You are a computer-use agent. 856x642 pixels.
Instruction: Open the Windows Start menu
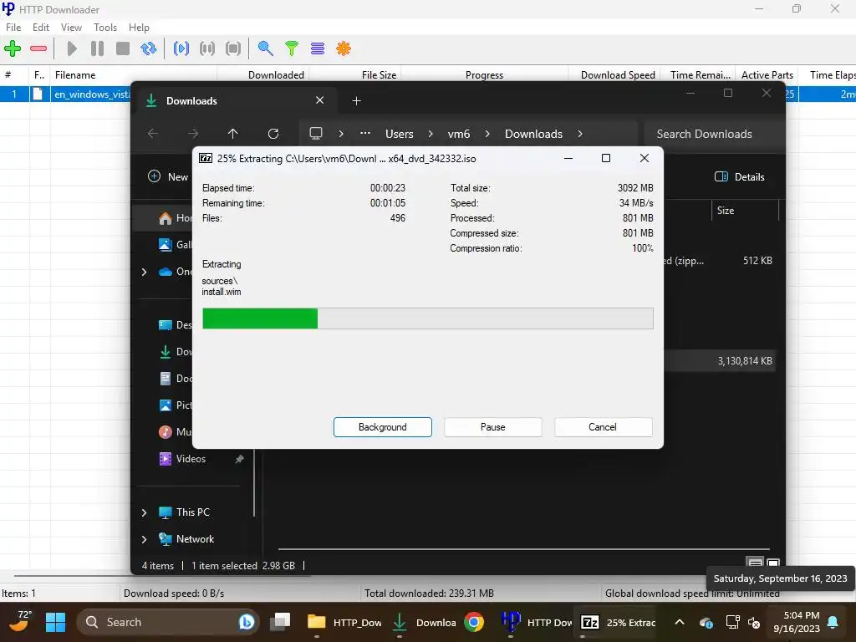pyautogui.click(x=55, y=622)
